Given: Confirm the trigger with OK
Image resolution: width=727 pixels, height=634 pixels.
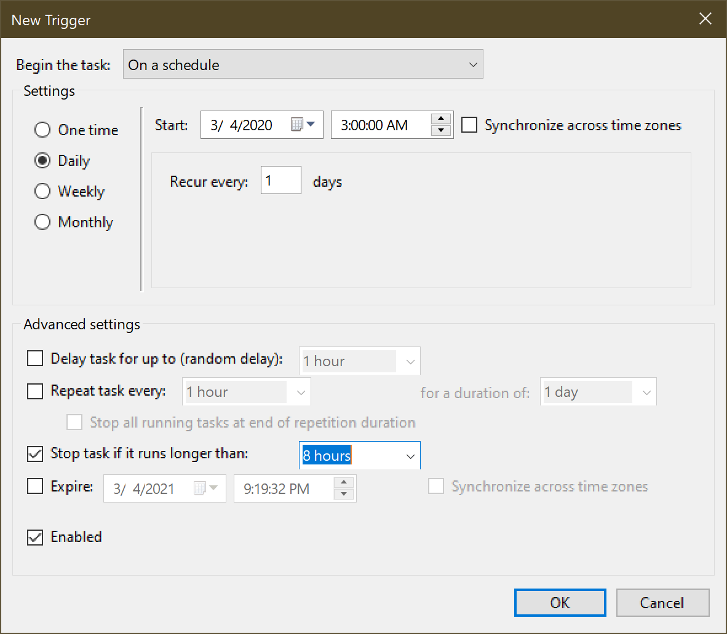Looking at the screenshot, I should pyautogui.click(x=560, y=603).
